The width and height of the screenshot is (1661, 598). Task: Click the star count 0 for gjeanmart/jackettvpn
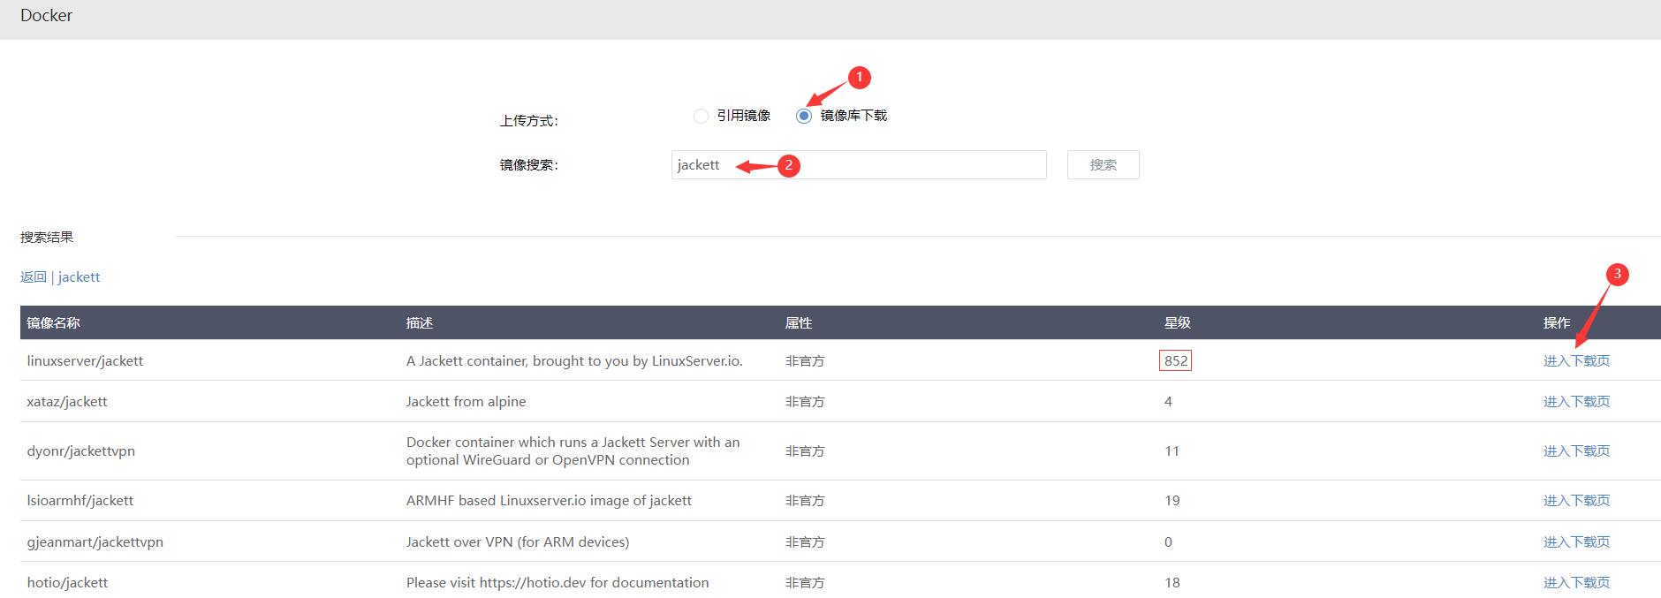1168,542
